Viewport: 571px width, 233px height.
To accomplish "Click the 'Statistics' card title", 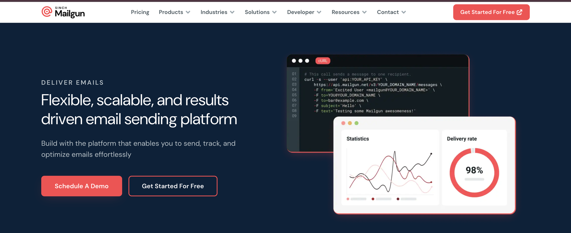I will click(357, 139).
